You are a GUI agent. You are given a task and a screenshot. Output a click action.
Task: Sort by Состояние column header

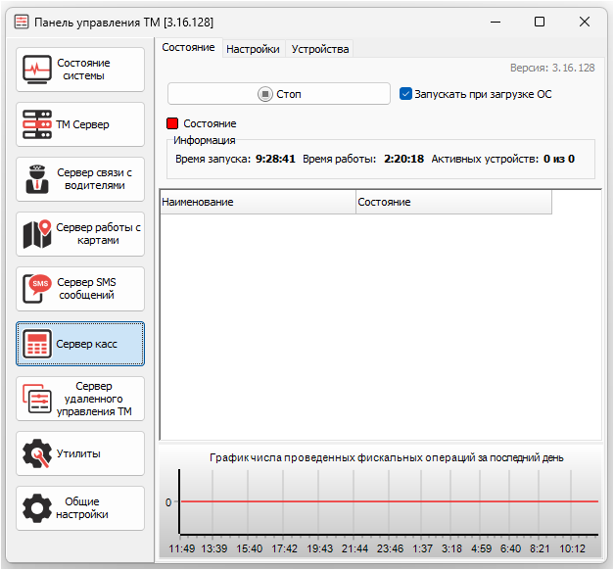click(453, 202)
